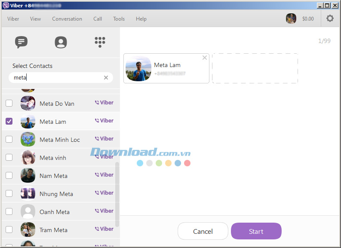Select the Nam Meta name

[x=53, y=176]
